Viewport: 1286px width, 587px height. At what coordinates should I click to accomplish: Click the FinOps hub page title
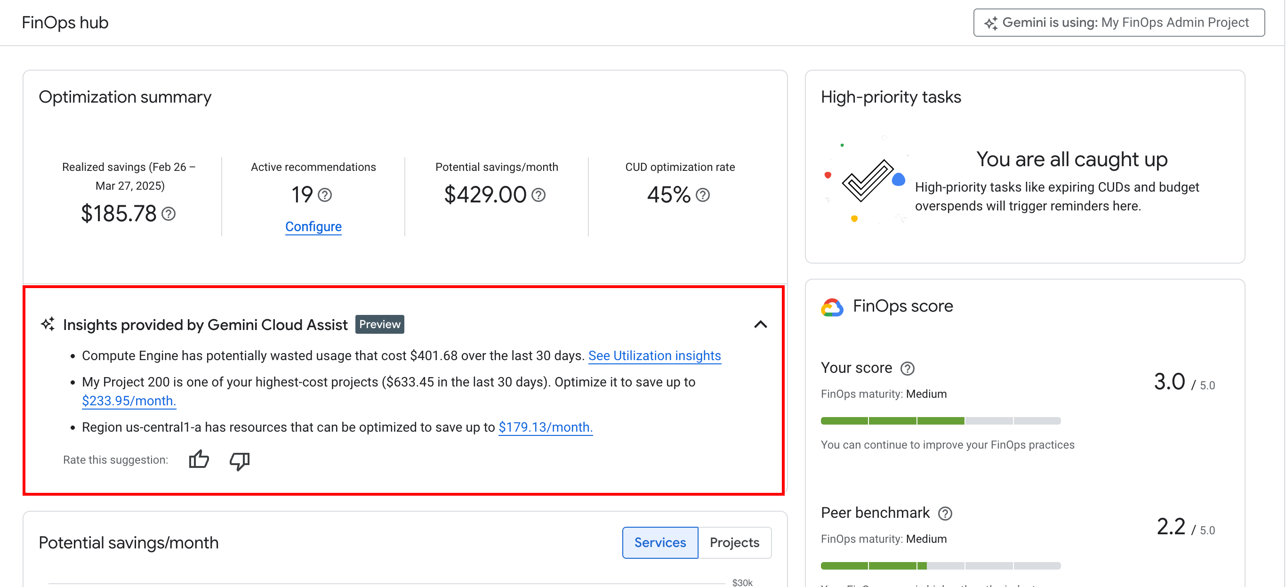coord(65,22)
